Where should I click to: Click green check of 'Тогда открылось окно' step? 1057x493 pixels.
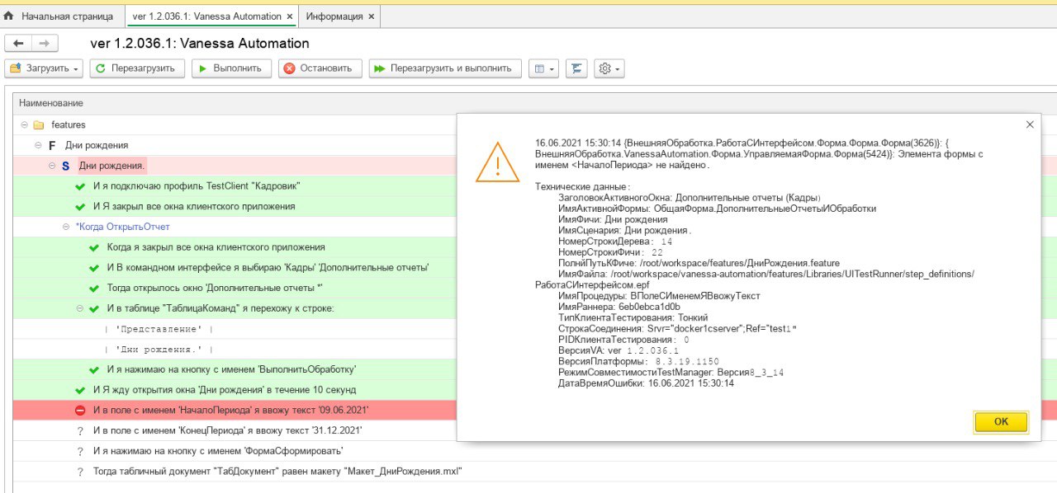(94, 288)
